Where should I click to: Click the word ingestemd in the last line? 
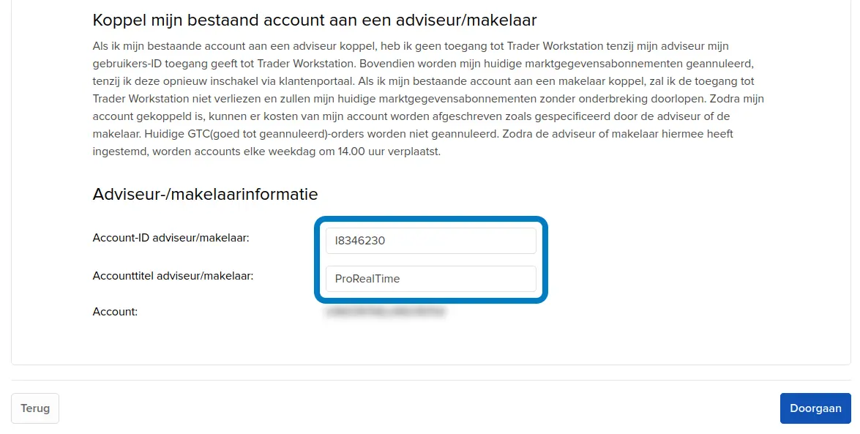point(120,151)
